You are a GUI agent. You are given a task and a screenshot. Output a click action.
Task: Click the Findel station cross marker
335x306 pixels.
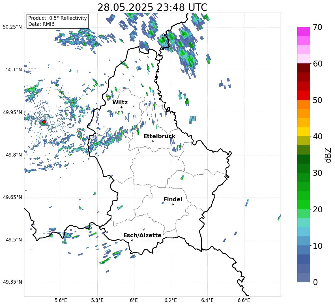[x=173, y=204]
